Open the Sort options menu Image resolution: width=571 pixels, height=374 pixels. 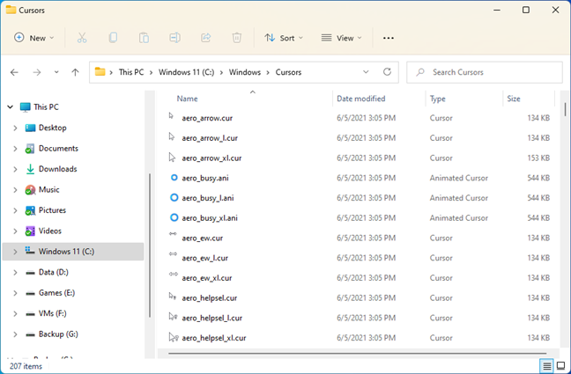click(x=284, y=38)
